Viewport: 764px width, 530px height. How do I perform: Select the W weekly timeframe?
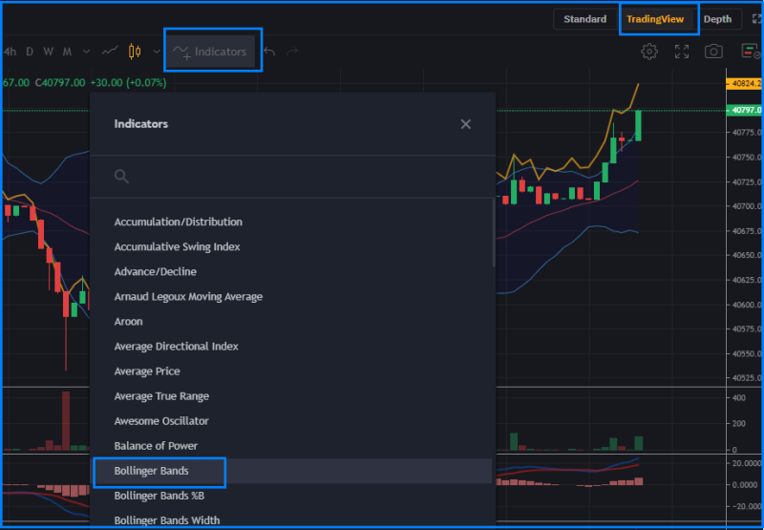[x=48, y=52]
